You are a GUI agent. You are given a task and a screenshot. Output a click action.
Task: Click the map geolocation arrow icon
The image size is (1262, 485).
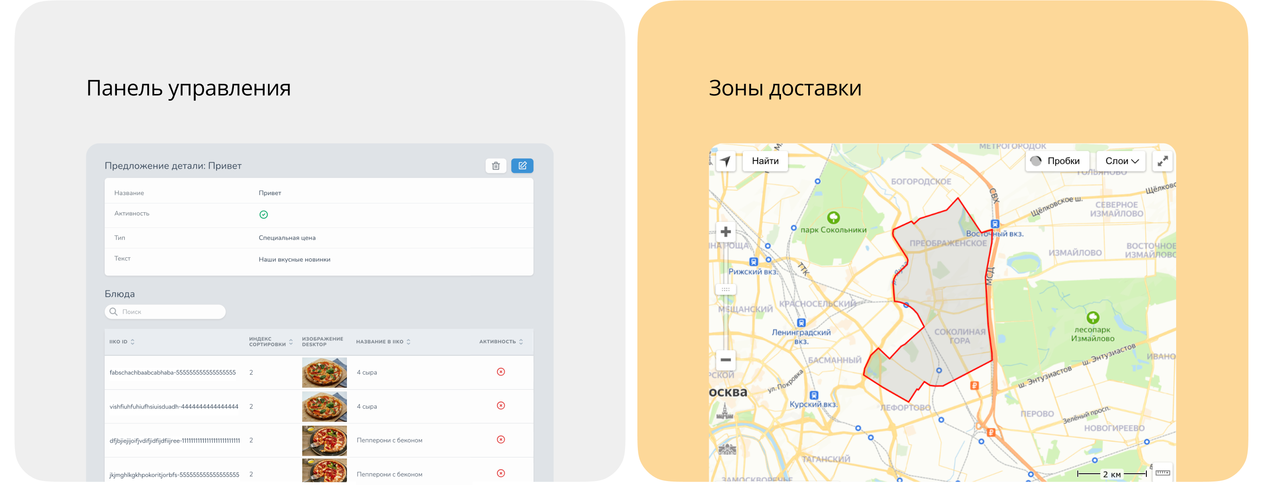(x=725, y=161)
